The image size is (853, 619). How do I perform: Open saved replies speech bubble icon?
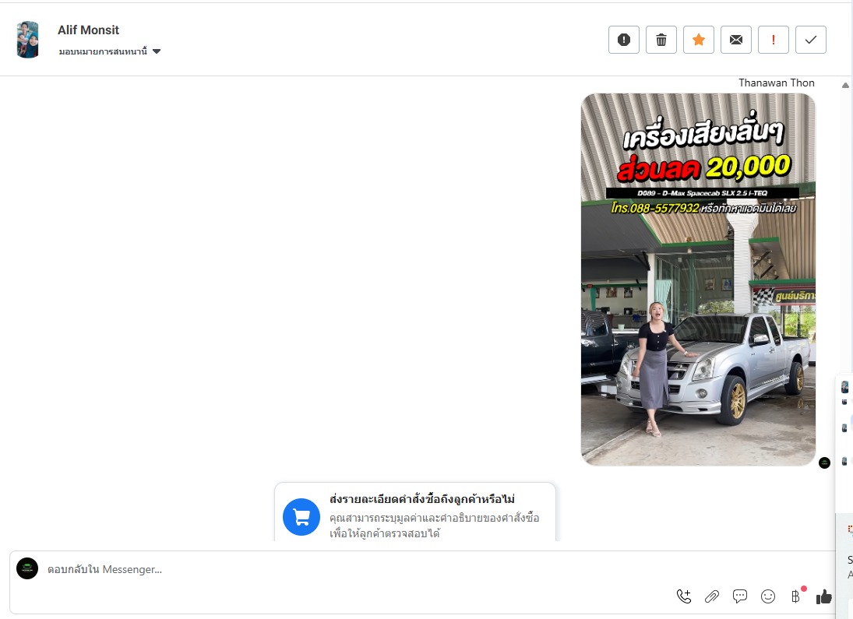tap(740, 596)
